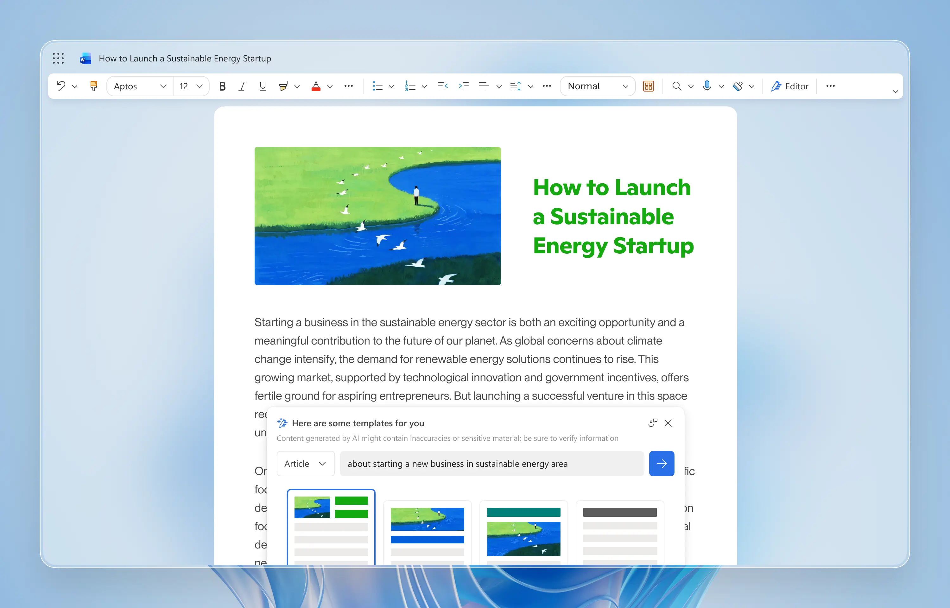Submit the prompt with blue arrow button

[662, 464]
